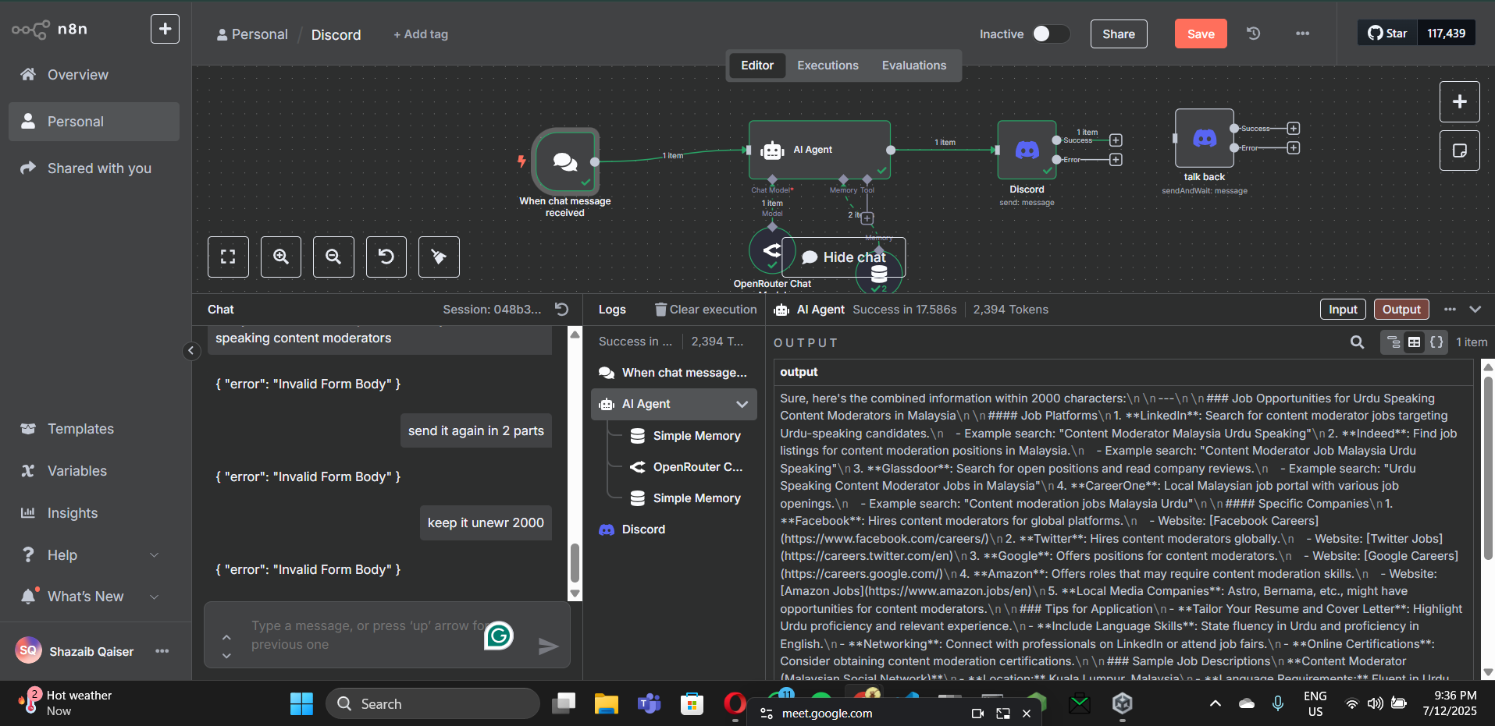The height and width of the screenshot is (726, 1495).
Task: Select the OpenRouter Chat Model node
Action: pyautogui.click(x=771, y=251)
